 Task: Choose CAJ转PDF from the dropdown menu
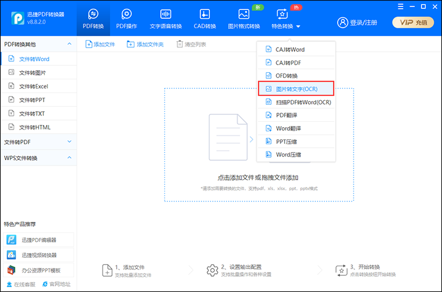tap(296, 62)
